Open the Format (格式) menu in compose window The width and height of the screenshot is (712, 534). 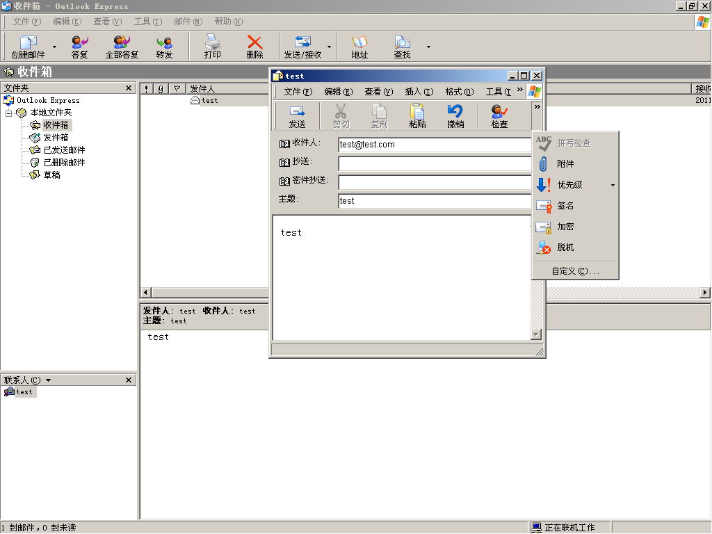pos(460,92)
